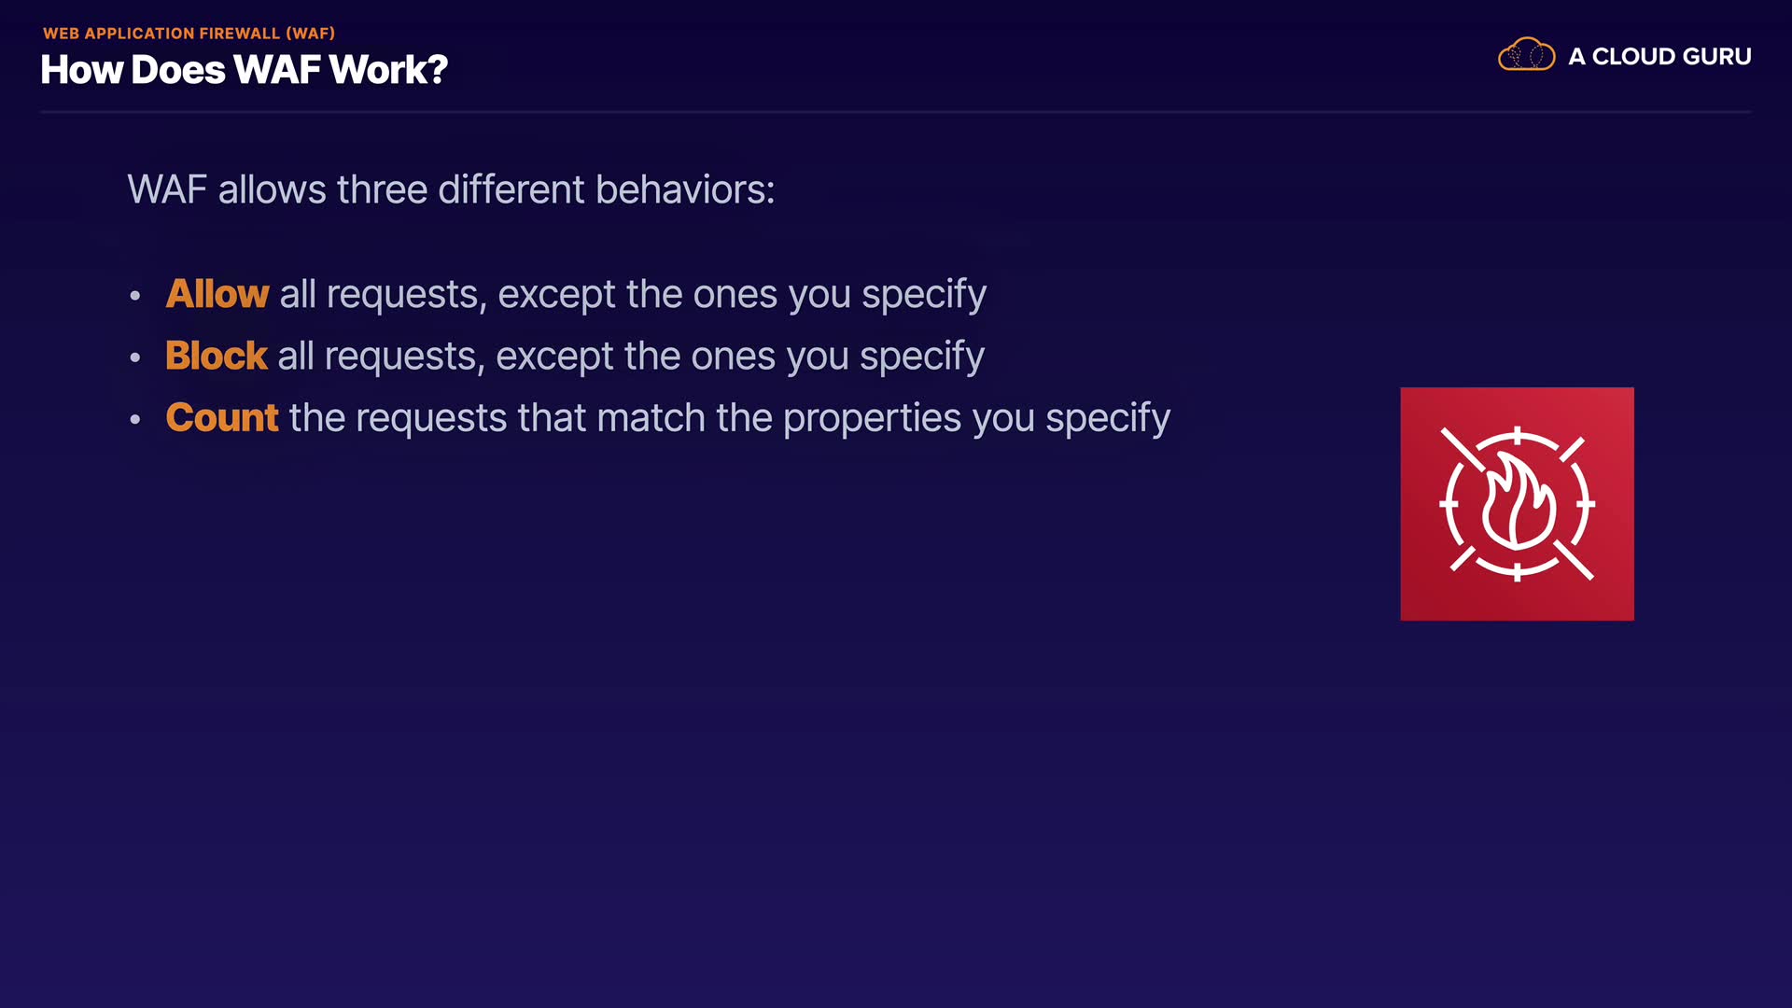Click the A Cloud Guru cloud logo
The height and width of the screenshot is (1008, 1792).
1526,56
